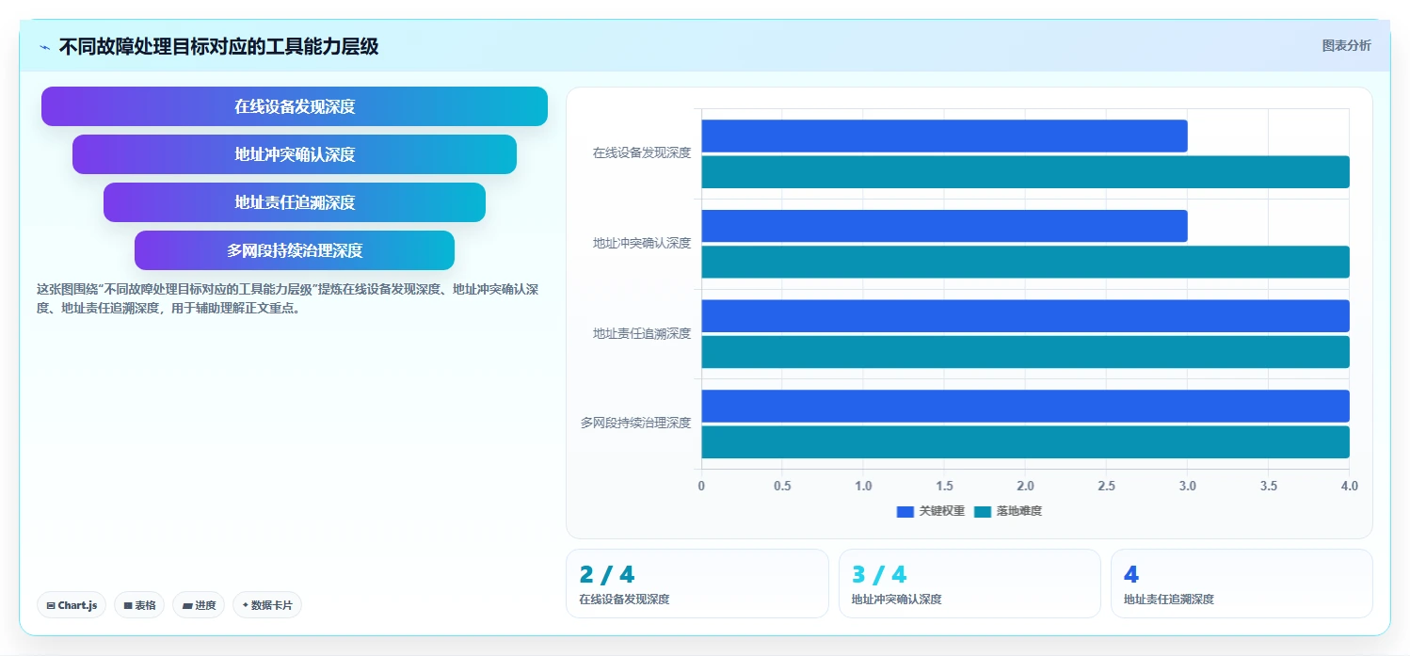Image resolution: width=1410 pixels, height=656 pixels.
Task: Click x-axis tick value 4.0
Action: 1349,486
